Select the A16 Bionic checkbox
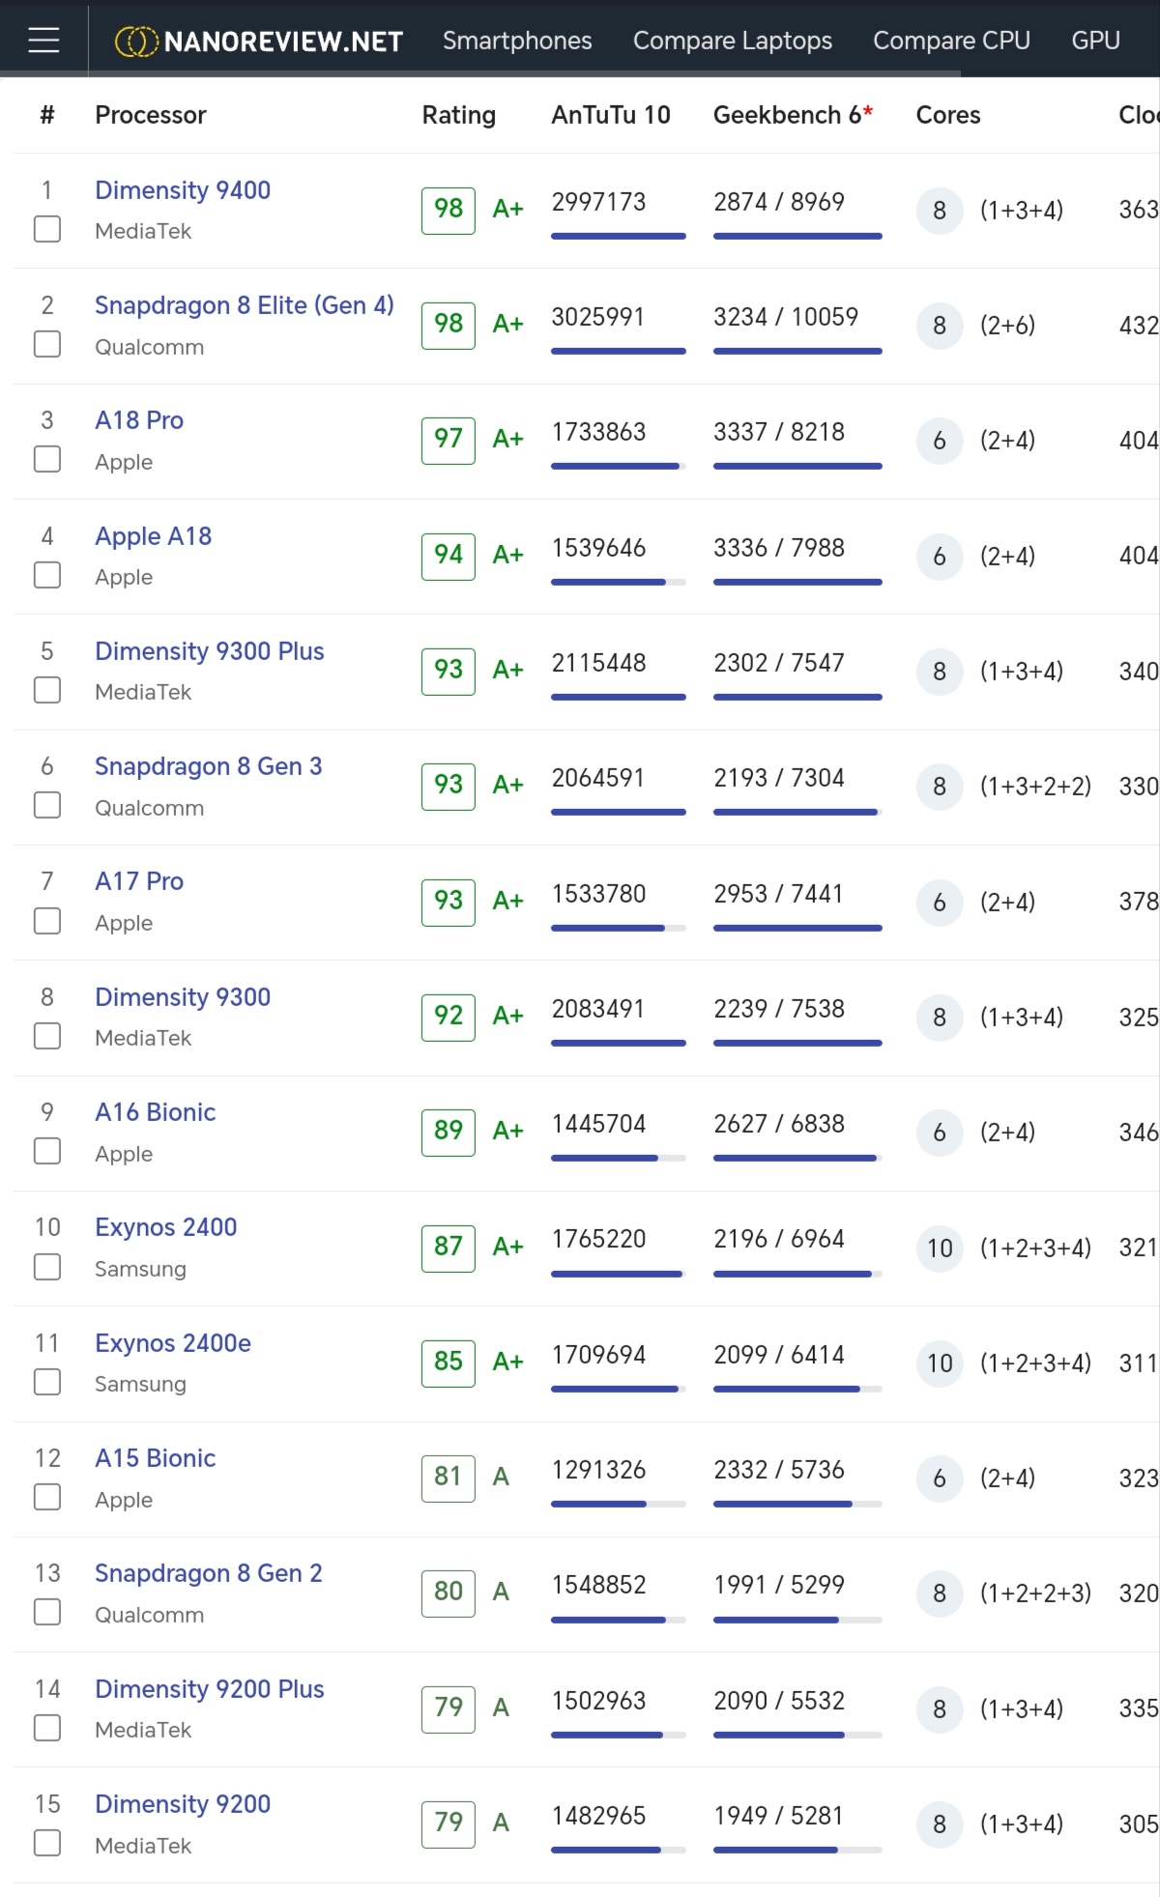This screenshot has width=1160, height=1897. (47, 1151)
